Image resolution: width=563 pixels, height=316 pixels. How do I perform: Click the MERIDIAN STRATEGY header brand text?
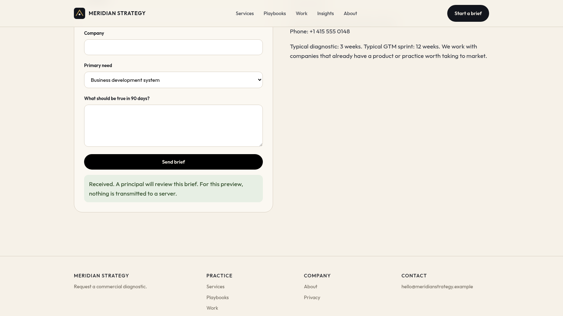(x=117, y=13)
